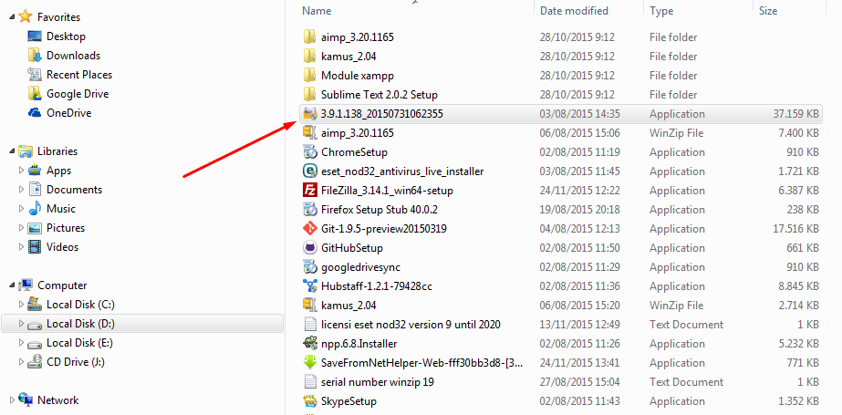The width and height of the screenshot is (842, 415).
Task: Expand the CD Drive (J:) node
Action: click(x=21, y=362)
